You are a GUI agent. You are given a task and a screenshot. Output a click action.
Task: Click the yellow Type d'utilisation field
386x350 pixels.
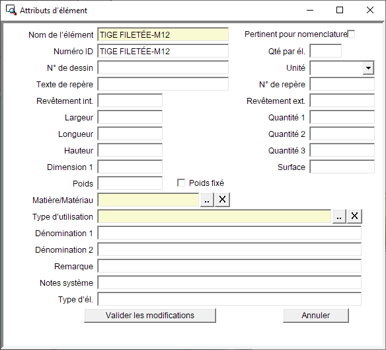214,216
